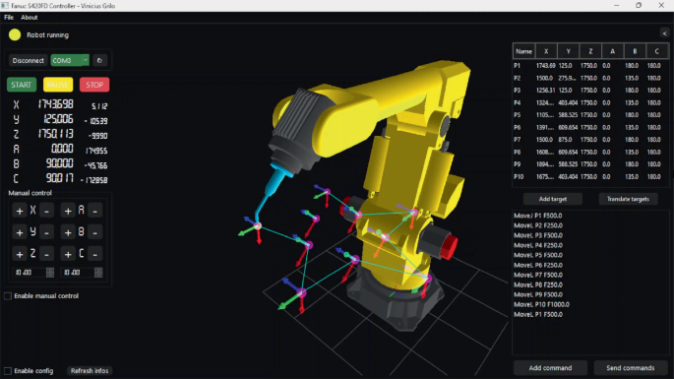Decrease B rotation with minus button

[95, 232]
